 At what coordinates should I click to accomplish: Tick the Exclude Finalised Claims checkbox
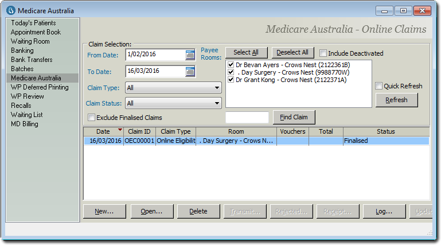point(92,118)
